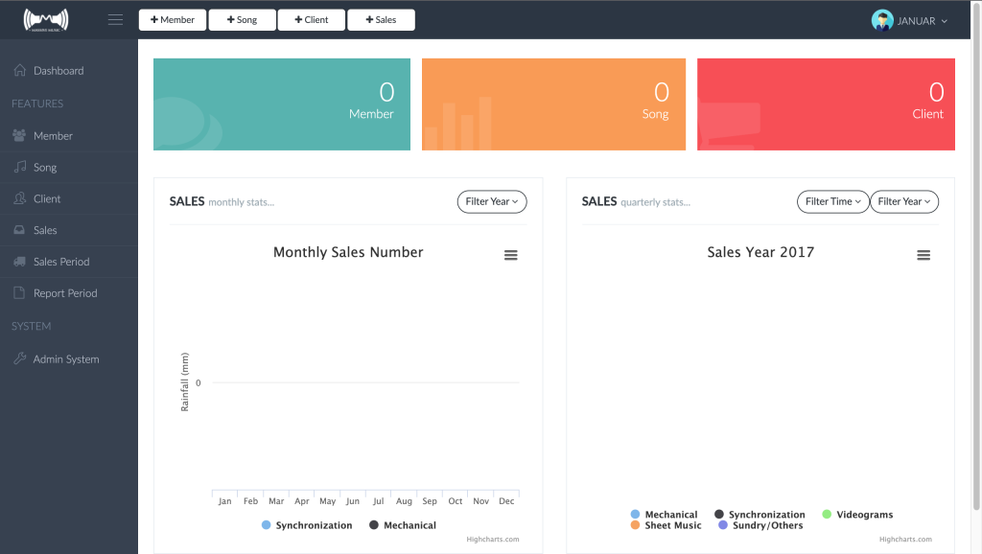Click the Massive Music logo
The width and height of the screenshot is (982, 554).
[46, 20]
